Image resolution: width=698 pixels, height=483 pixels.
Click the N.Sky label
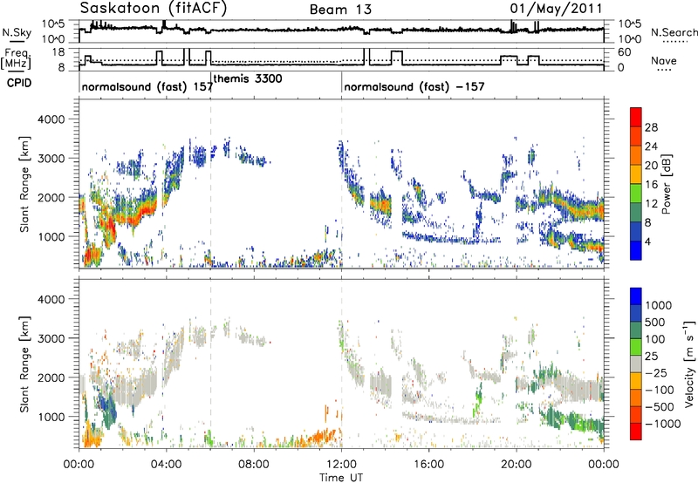17,32
